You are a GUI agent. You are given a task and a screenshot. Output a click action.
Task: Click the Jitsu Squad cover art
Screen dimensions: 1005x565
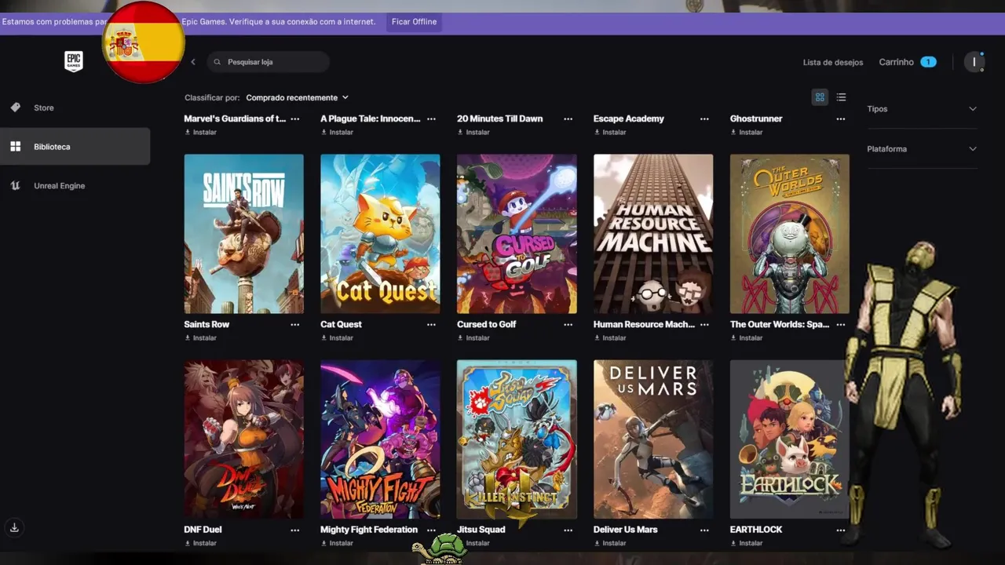pos(517,439)
